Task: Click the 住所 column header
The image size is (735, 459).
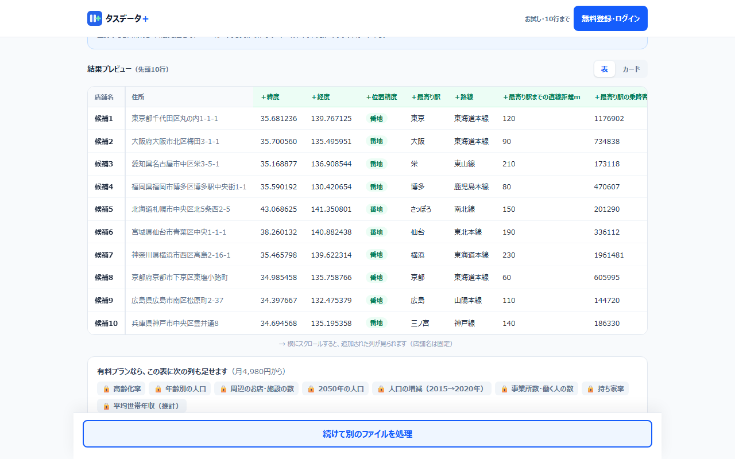Action: (x=189, y=97)
